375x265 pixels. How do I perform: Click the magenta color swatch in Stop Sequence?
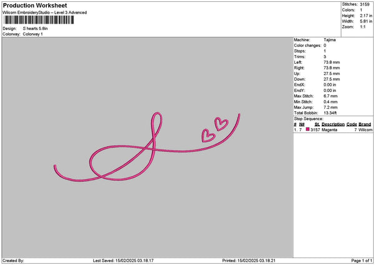pos(307,129)
